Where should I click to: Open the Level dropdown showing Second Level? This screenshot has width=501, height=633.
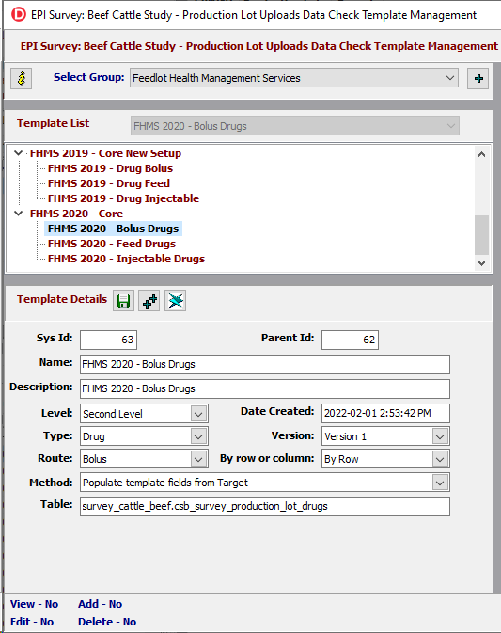click(144, 414)
